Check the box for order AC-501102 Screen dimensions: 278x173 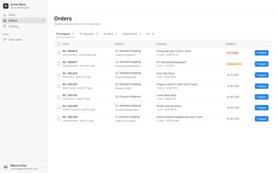(x=59, y=75)
